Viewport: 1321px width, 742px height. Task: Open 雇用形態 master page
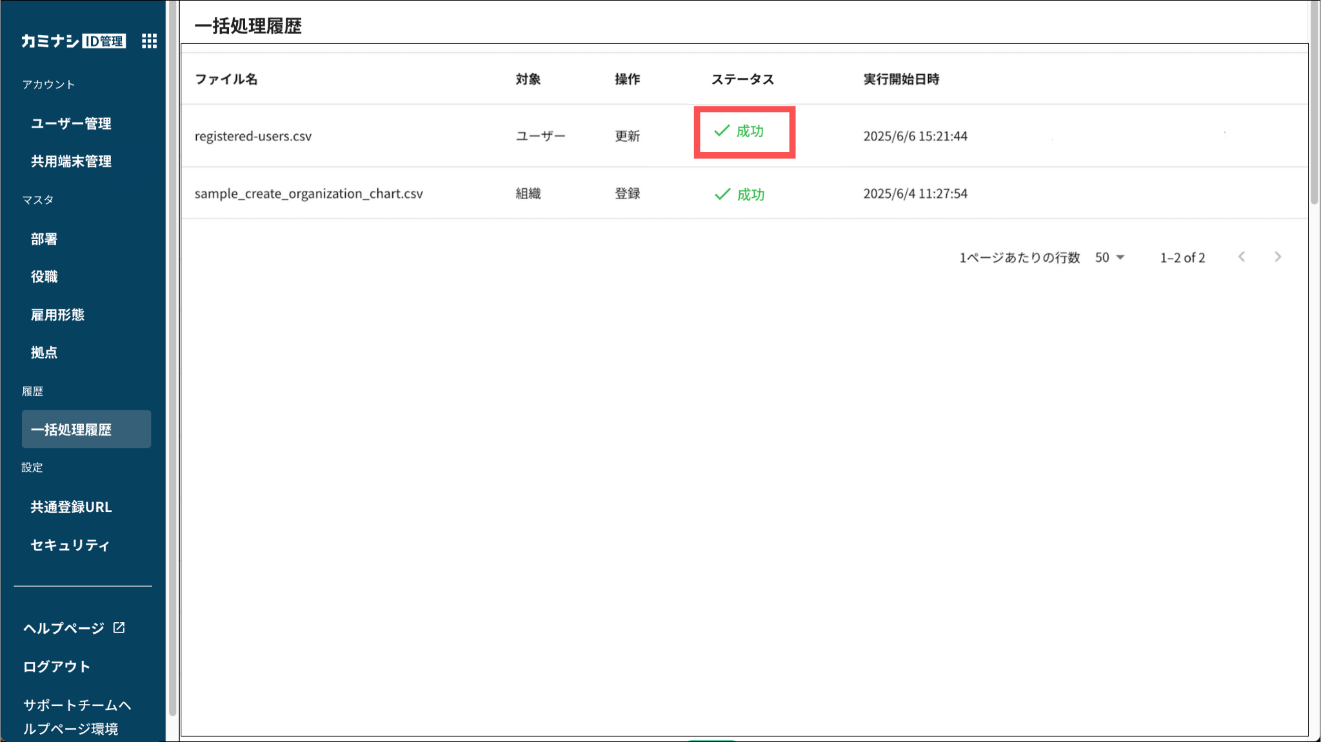(57, 315)
